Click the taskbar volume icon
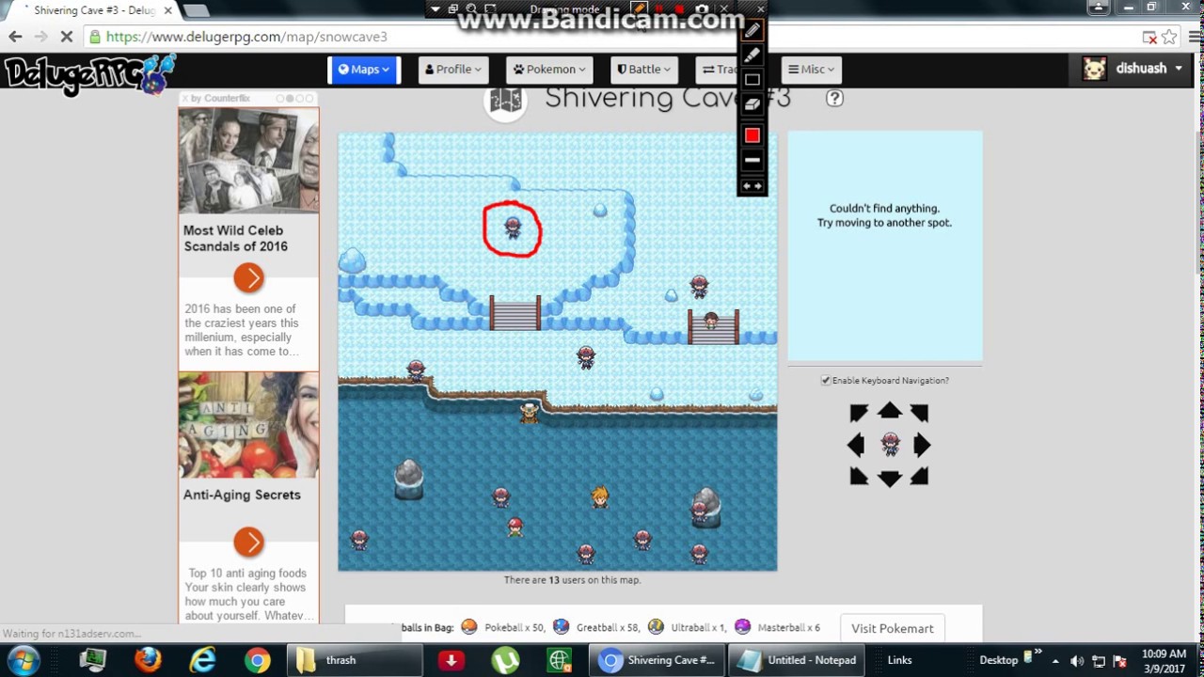The height and width of the screenshot is (677, 1204). [1077, 661]
